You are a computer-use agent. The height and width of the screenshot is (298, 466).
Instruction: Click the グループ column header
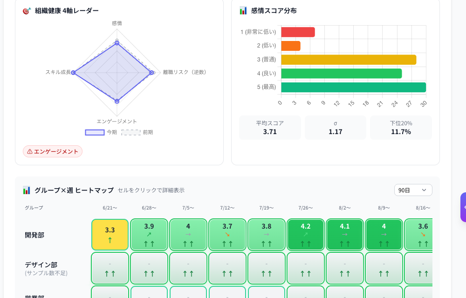tap(34, 208)
